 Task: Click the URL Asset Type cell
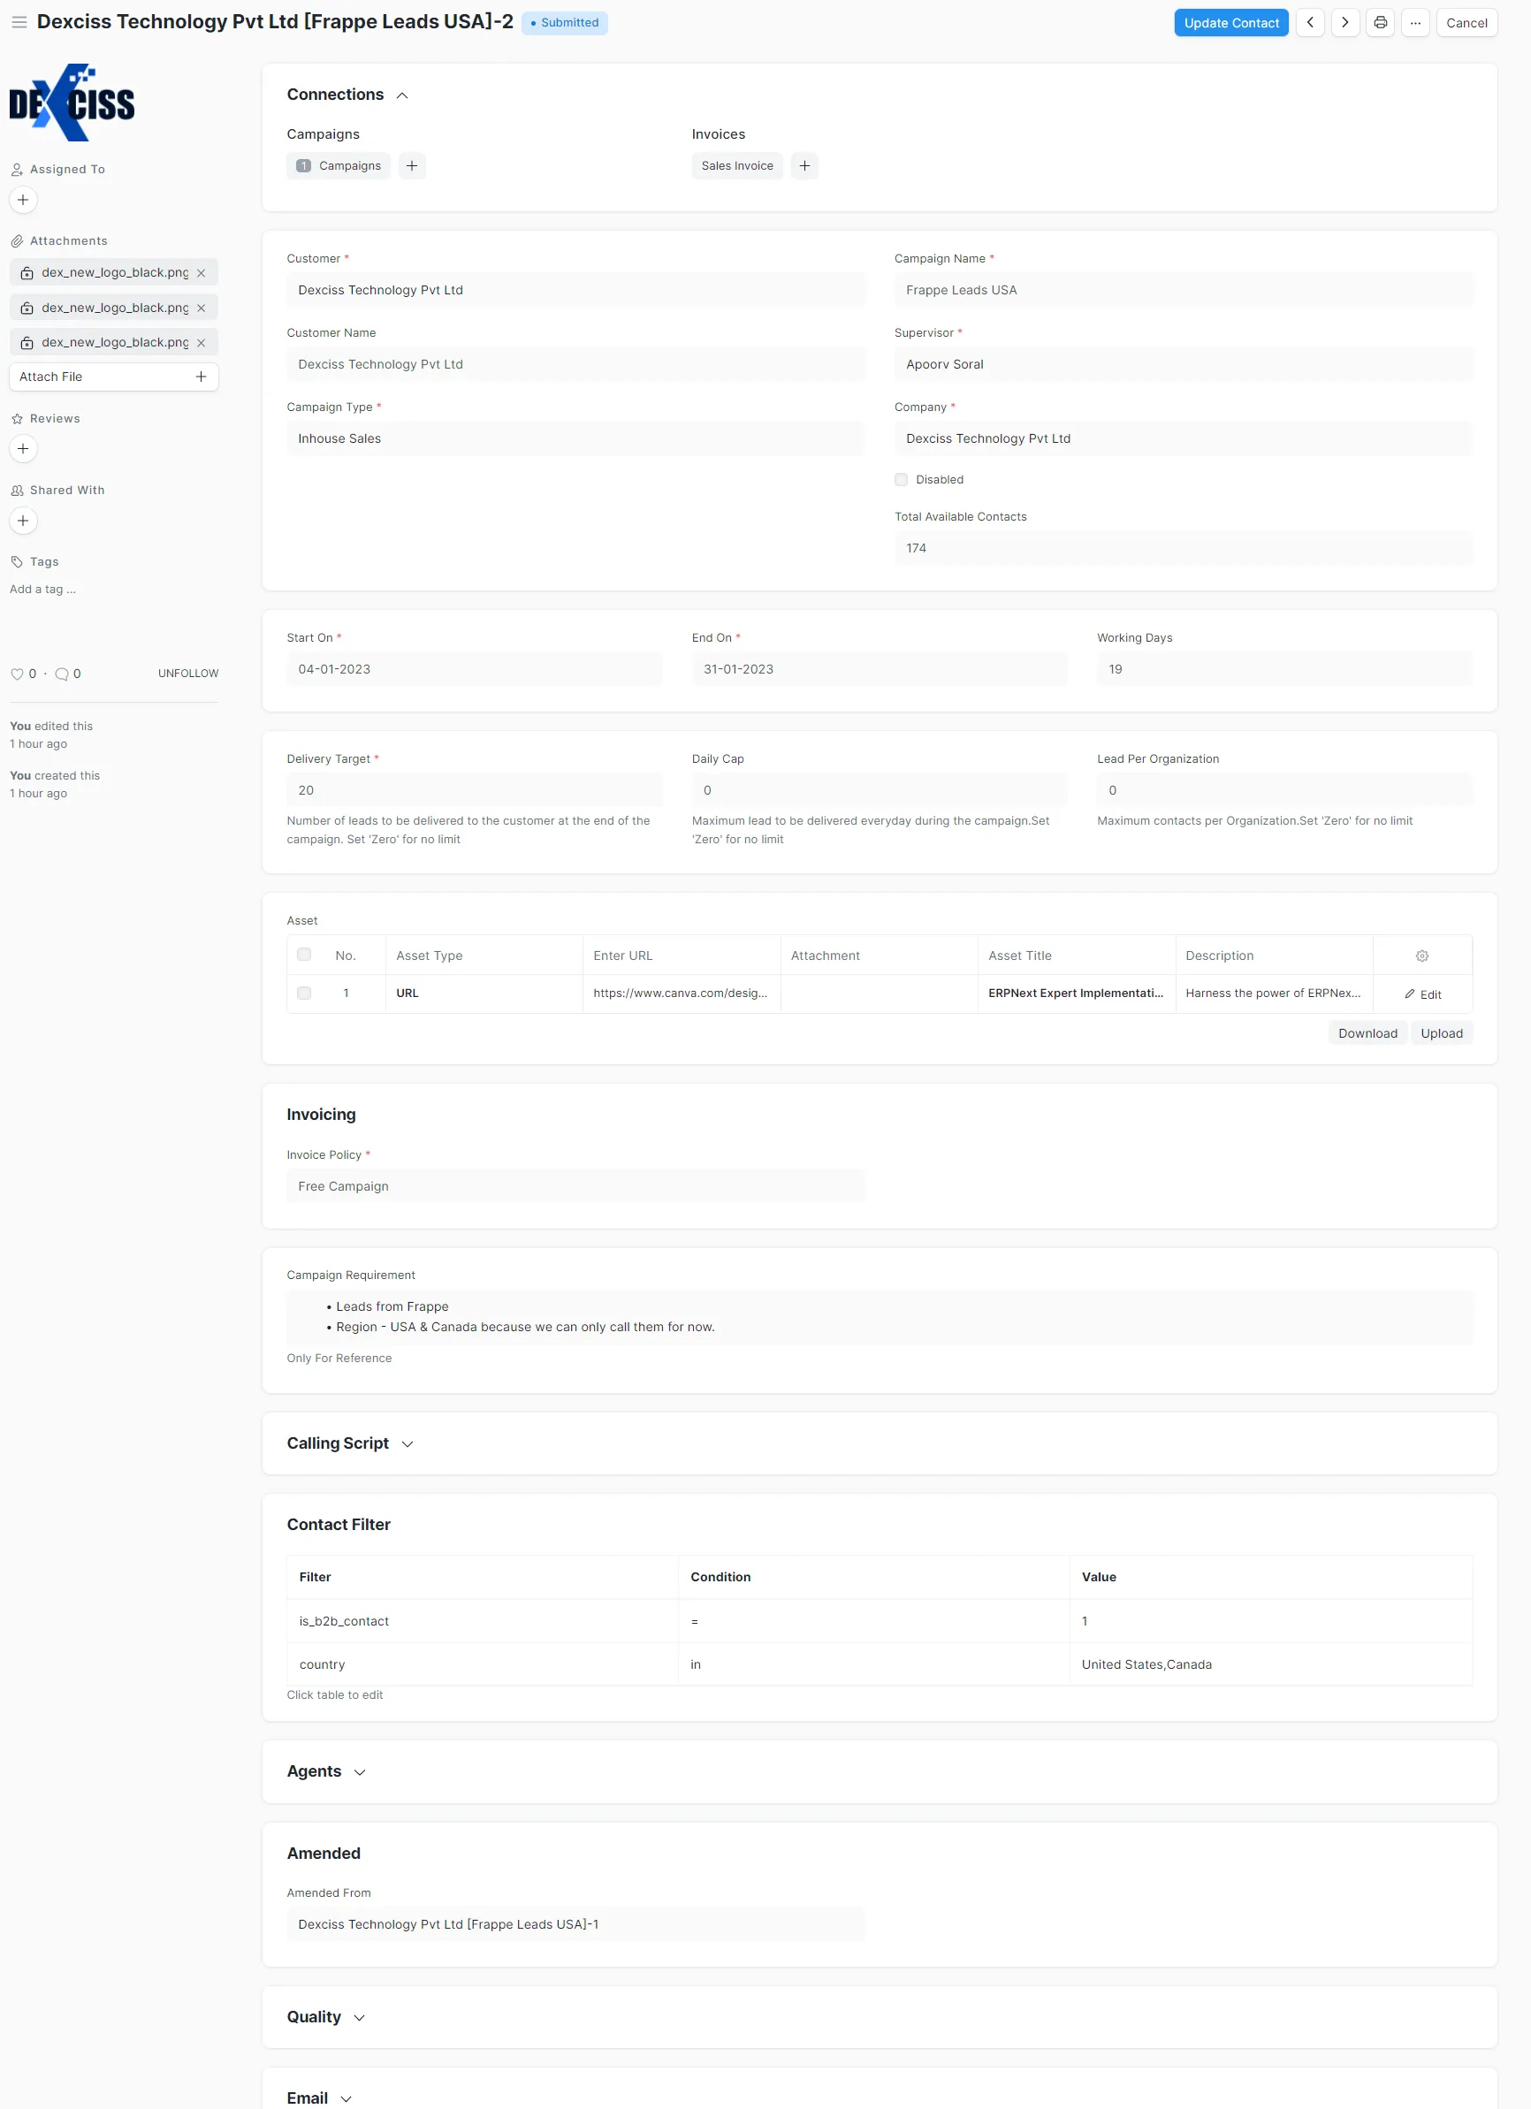484,994
